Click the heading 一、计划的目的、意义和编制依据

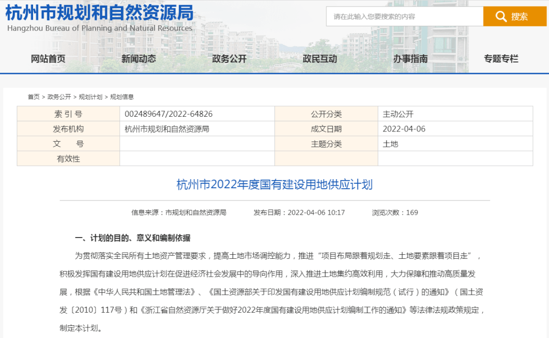132,238
